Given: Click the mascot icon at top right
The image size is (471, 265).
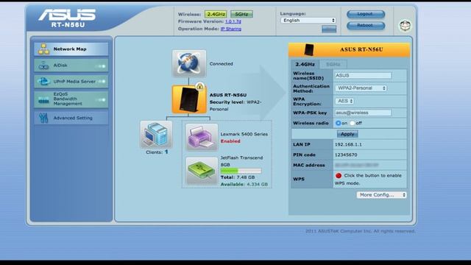Looking at the screenshot, I should (x=406, y=25).
